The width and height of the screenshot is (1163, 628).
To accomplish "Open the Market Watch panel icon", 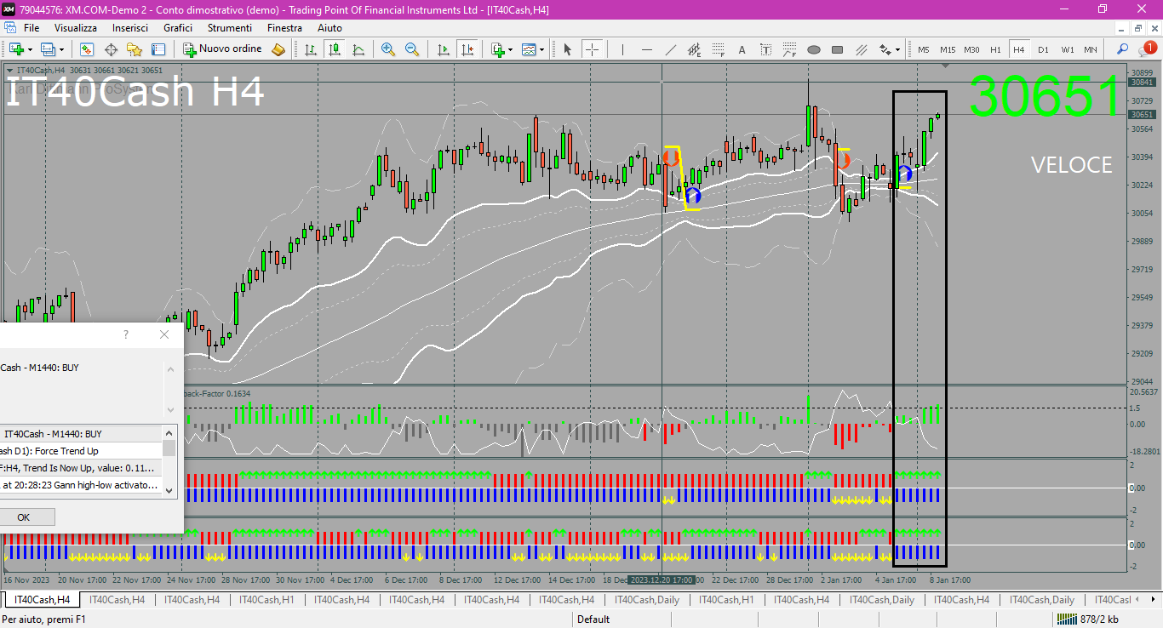I will [x=87, y=49].
